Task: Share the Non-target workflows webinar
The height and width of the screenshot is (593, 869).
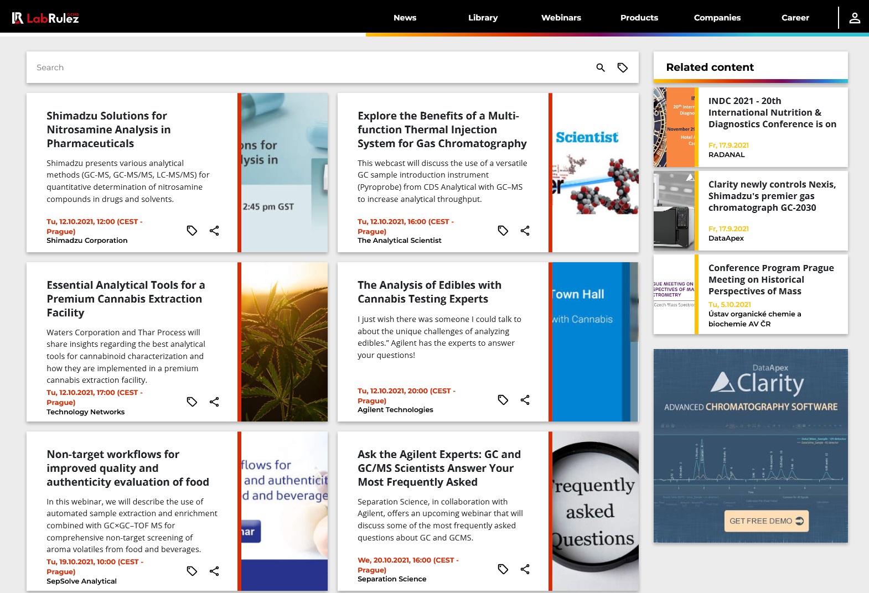Action: (214, 571)
